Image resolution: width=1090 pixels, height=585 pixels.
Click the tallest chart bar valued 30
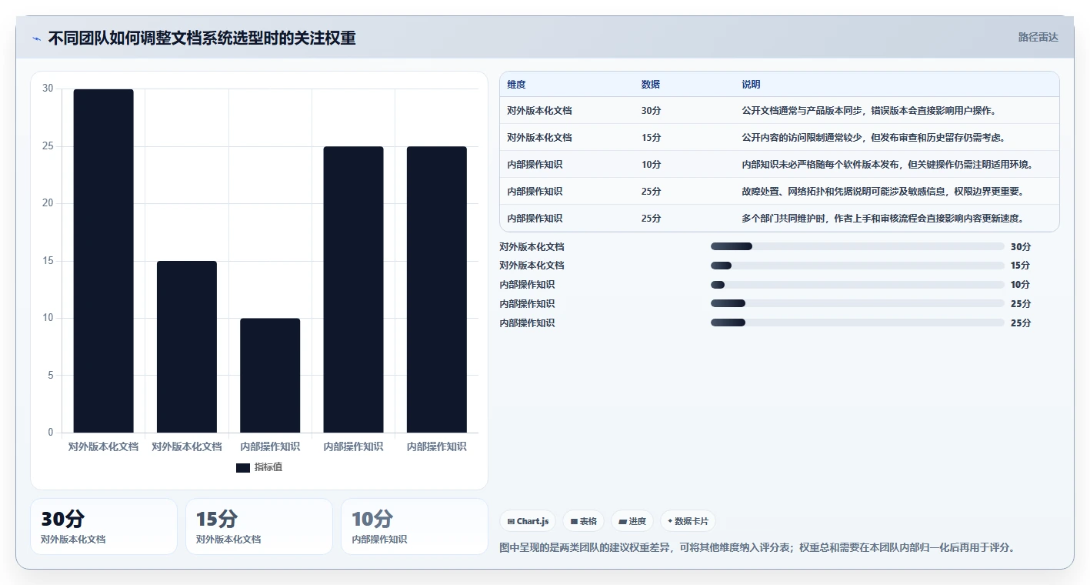(104, 261)
